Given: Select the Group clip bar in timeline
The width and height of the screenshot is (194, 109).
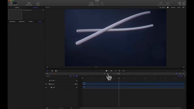Looking at the screenshot, I should point(133,84).
